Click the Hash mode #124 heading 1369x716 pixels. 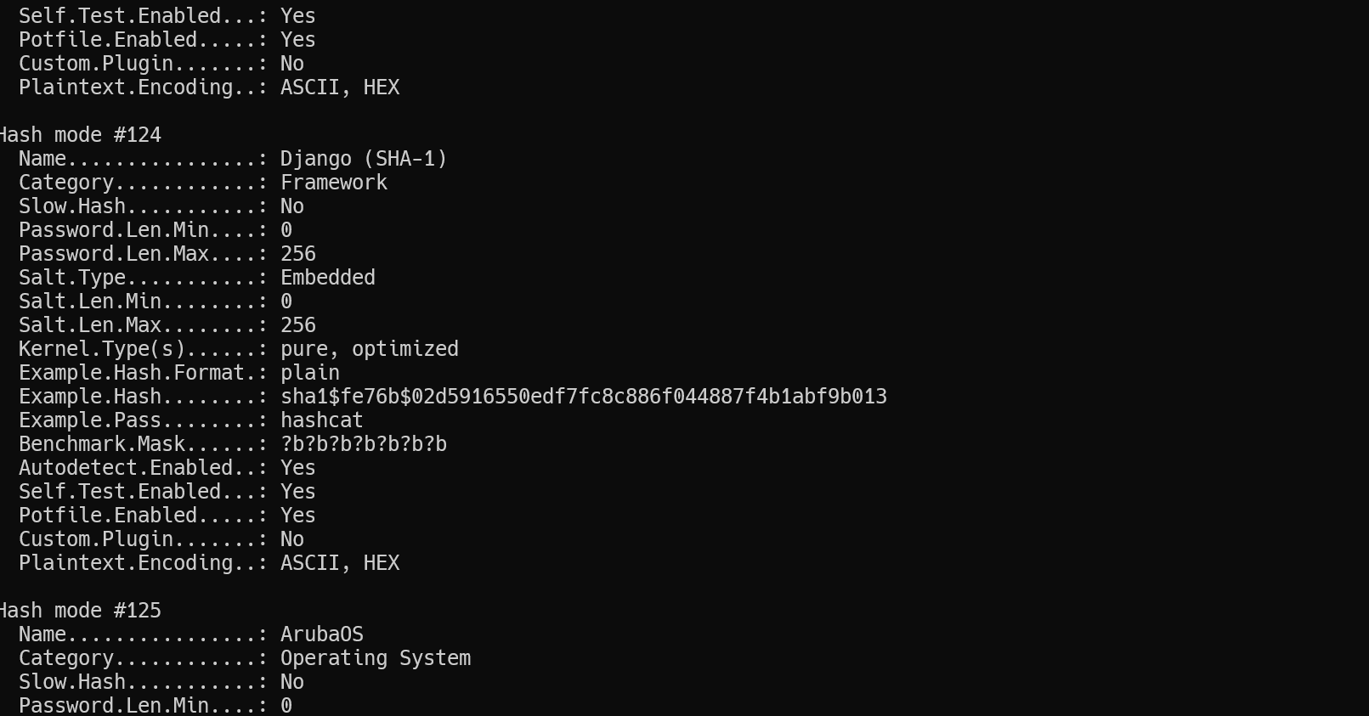pos(80,135)
